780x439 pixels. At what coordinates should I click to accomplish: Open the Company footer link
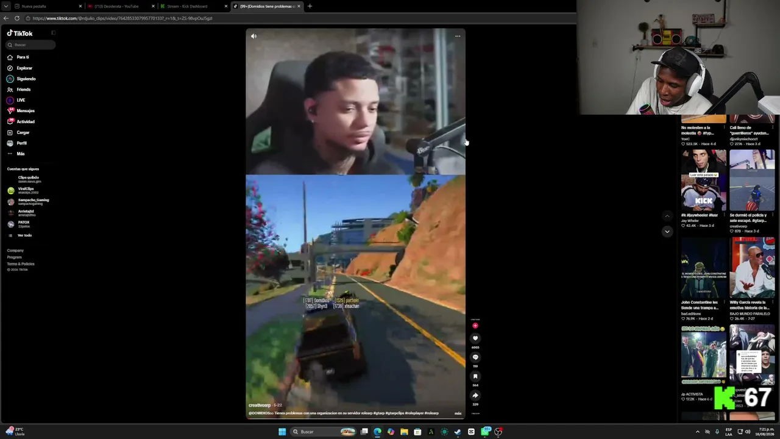(x=15, y=251)
